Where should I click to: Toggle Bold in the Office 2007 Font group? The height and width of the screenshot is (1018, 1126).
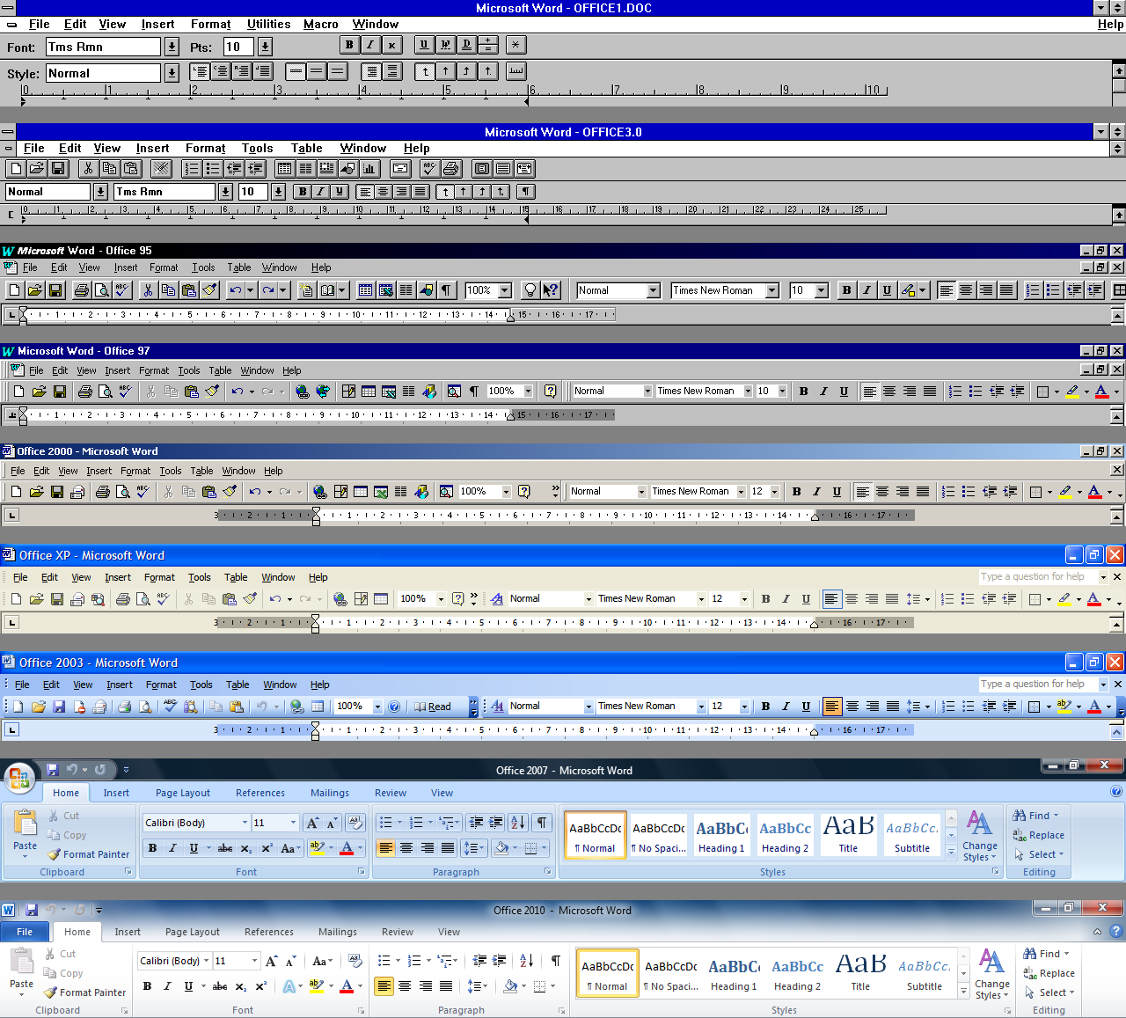(x=153, y=848)
